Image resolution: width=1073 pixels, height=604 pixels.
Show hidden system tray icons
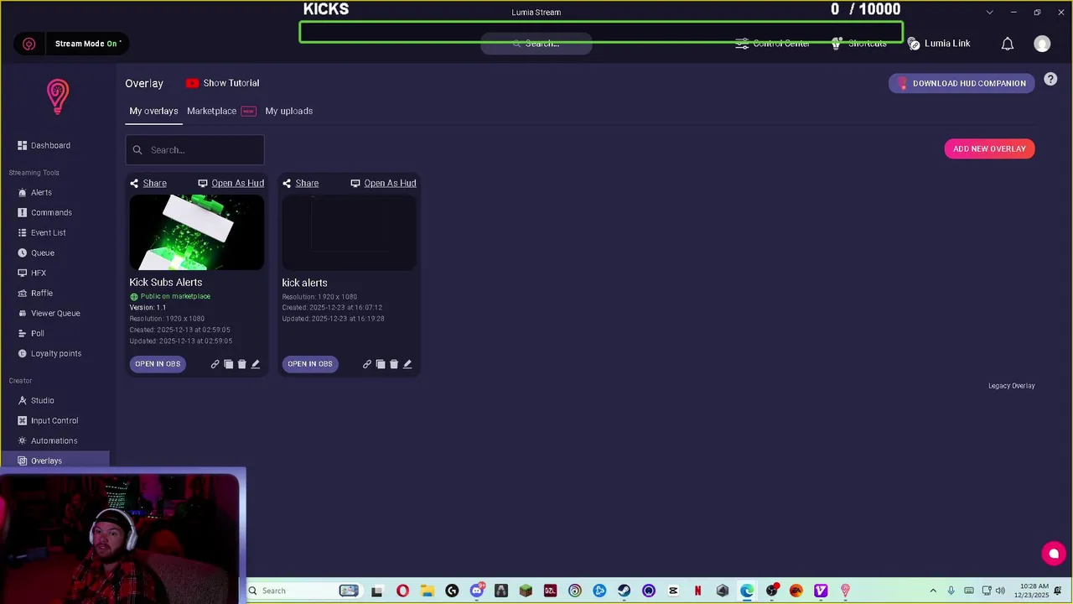933,591
